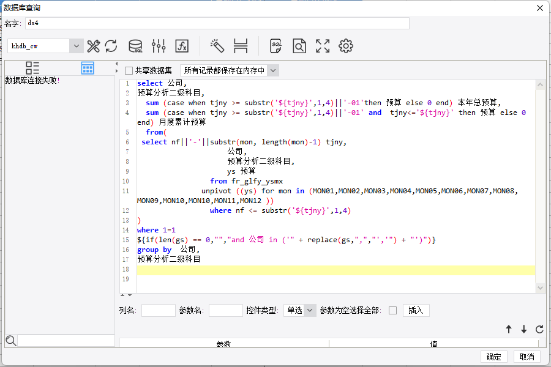Click the horizontal lines layout icon
Image resolution: width=551 pixels, height=367 pixels.
point(241,46)
